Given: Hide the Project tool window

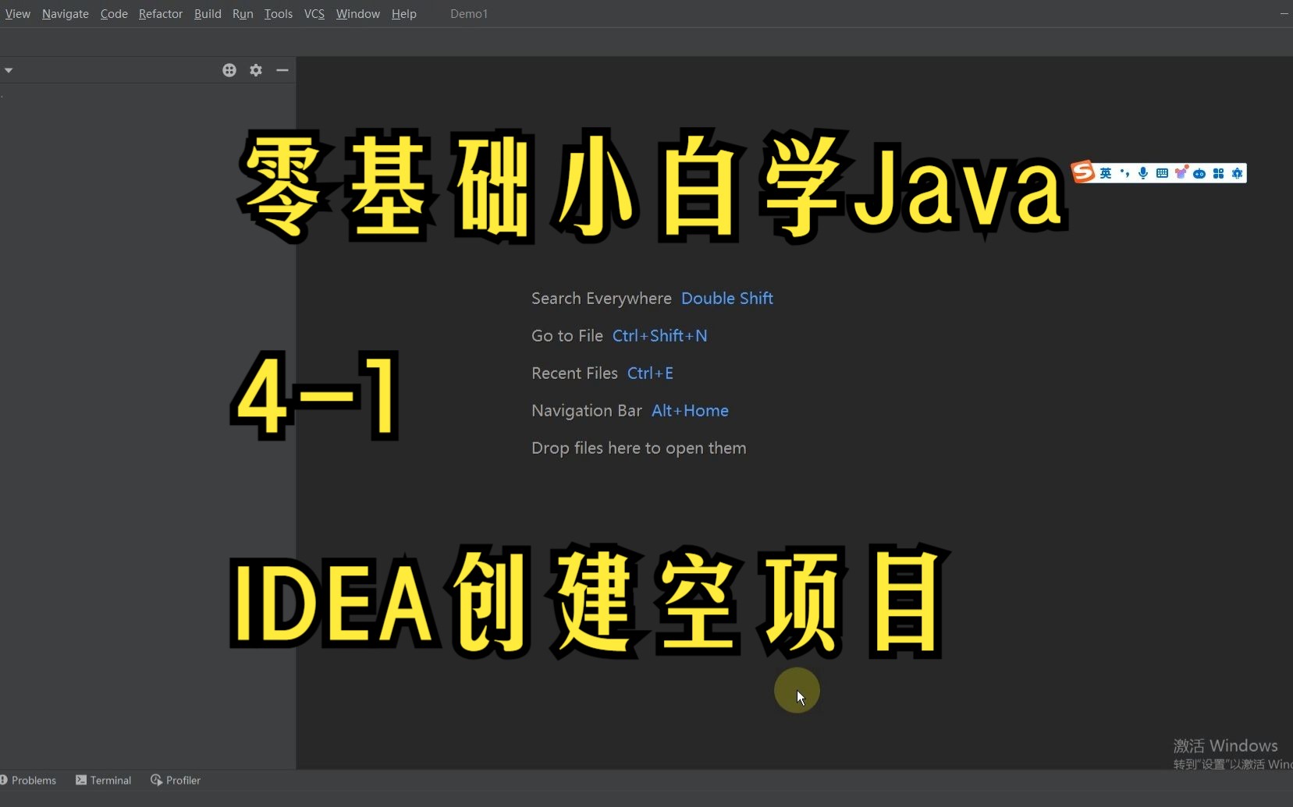Looking at the screenshot, I should pyautogui.click(x=282, y=70).
